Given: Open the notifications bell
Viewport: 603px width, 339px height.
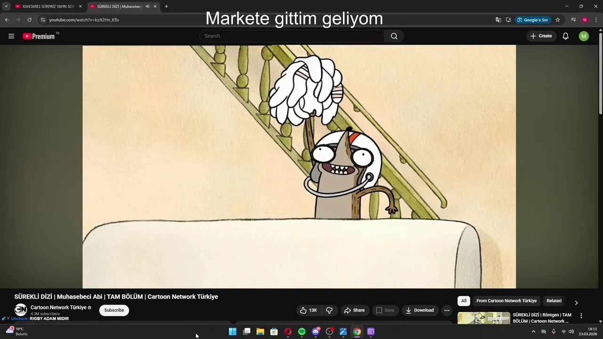Looking at the screenshot, I should 565,36.
